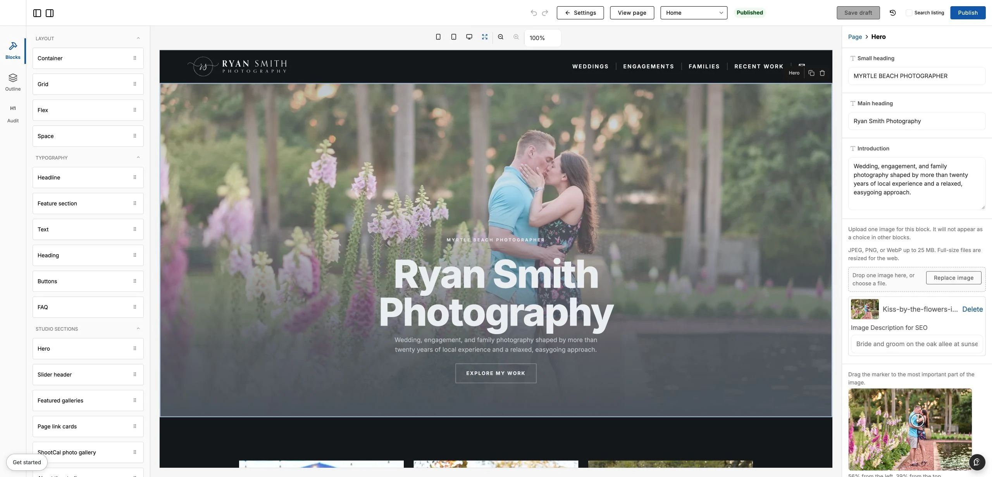Grab the Flex block drag handle
The height and width of the screenshot is (477, 992).
[x=135, y=110]
